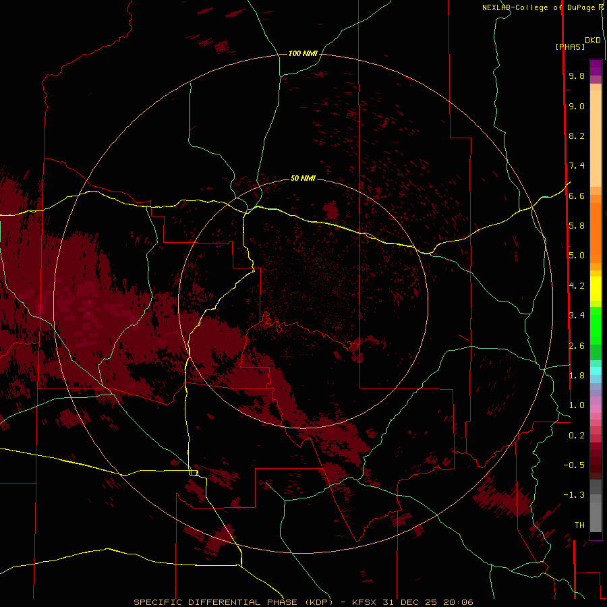Click the 31 DEC 25 date text
The width and height of the screenshot is (607, 607).
click(410, 602)
